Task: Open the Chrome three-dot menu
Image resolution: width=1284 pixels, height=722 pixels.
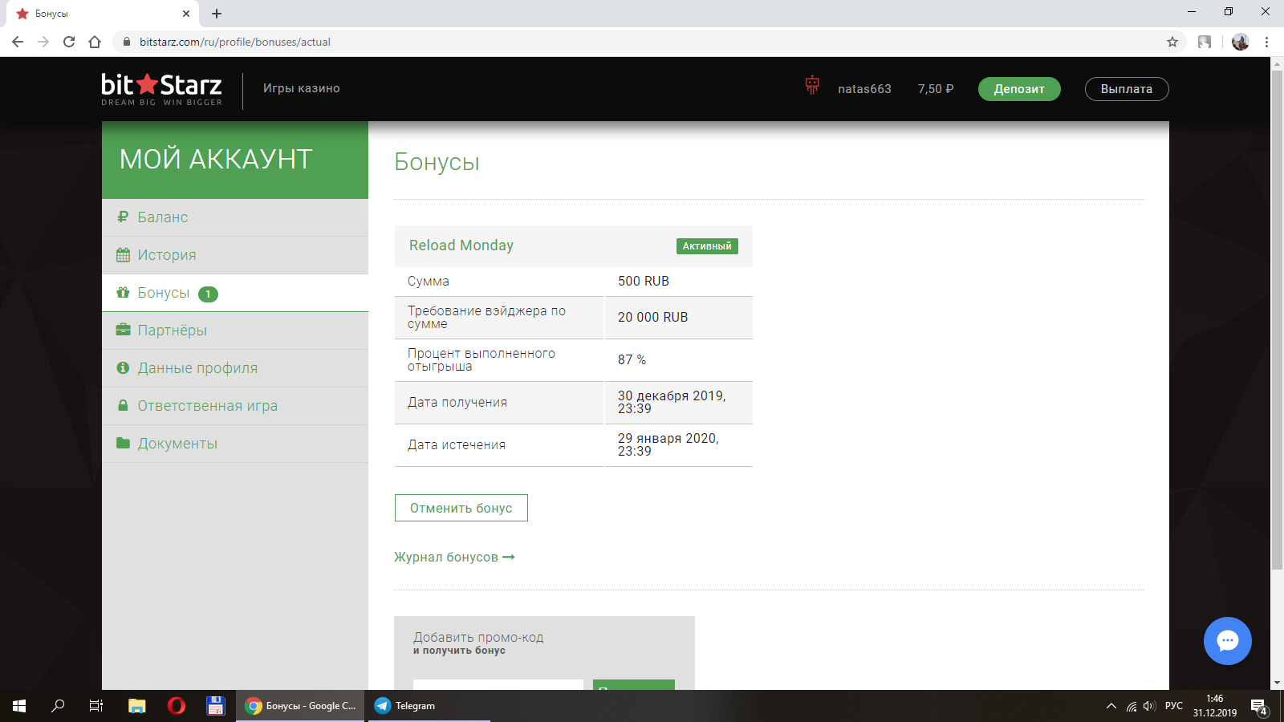Action: click(1266, 42)
